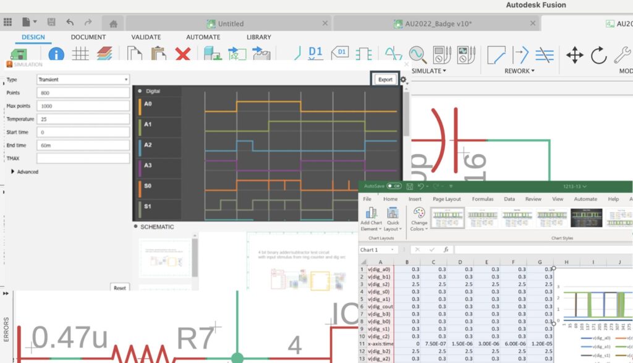Click the Save icon in Fusion toolbar
This screenshot has width=633, height=363.
pos(51,22)
